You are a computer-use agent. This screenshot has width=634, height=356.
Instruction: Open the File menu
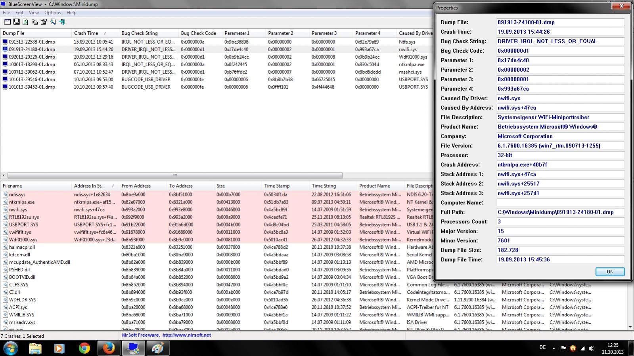[6, 13]
